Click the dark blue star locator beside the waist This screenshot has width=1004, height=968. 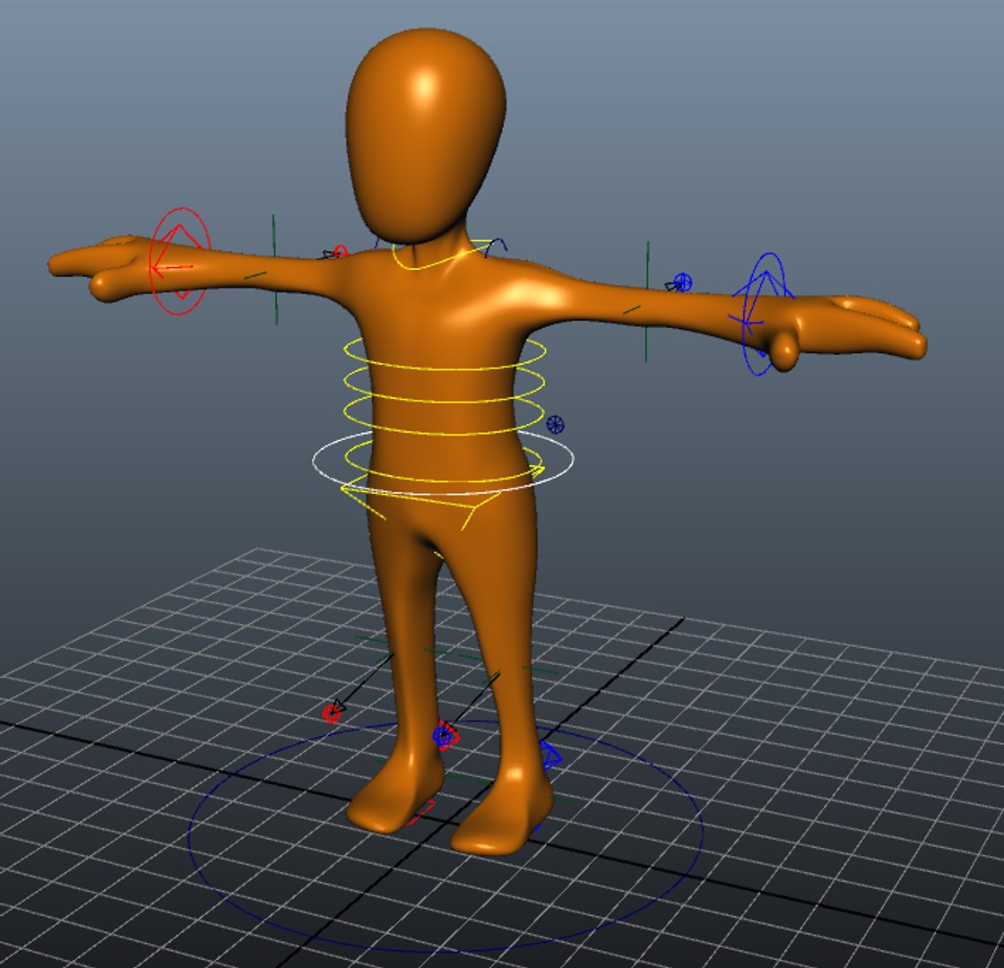point(555,424)
